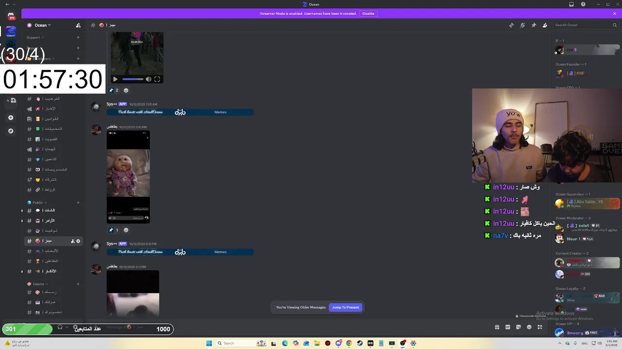Open the القوانين rules channel
The image size is (622, 349).
tap(53, 119)
